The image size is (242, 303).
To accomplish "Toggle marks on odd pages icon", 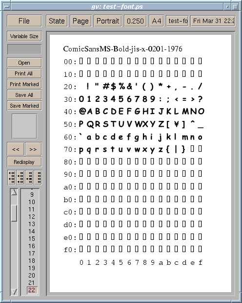I will (12, 177).
